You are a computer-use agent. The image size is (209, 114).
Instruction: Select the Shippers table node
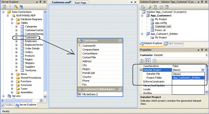(x=30, y=63)
